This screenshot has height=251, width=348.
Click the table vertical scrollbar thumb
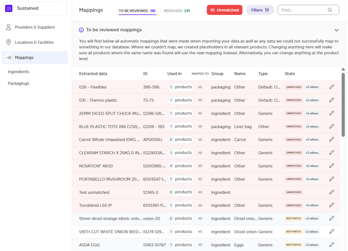[x=343, y=105]
